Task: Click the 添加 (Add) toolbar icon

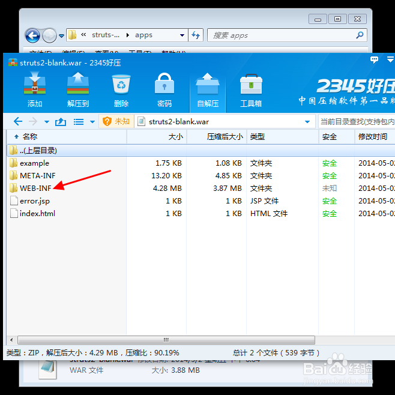Action: coord(35,90)
